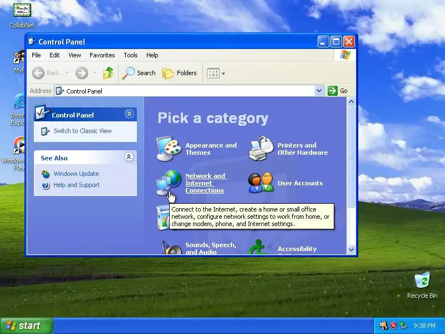Open the Start menu
445x334 pixels.
[26, 326]
